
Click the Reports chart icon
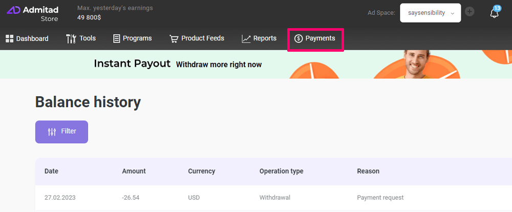tap(246, 39)
